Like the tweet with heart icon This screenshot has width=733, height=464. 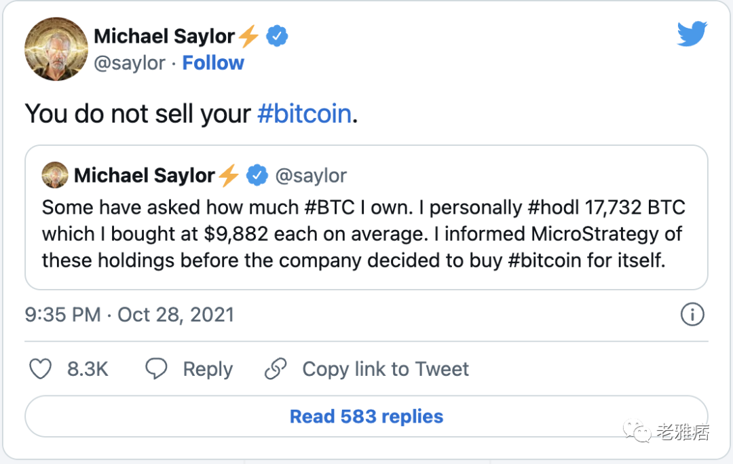click(x=41, y=369)
